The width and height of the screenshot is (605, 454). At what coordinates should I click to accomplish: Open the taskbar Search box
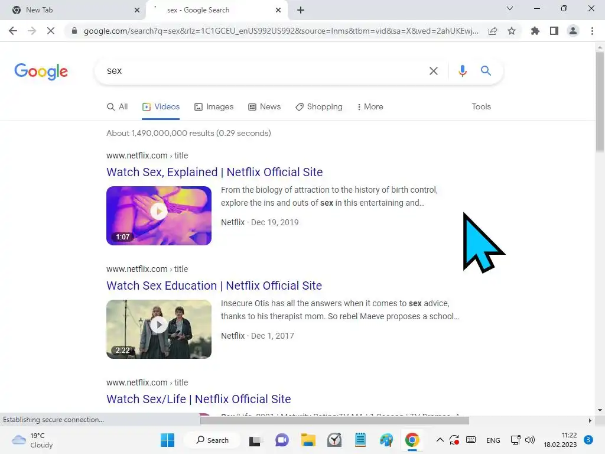click(212, 440)
